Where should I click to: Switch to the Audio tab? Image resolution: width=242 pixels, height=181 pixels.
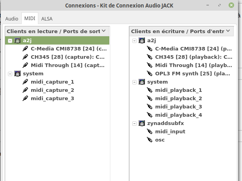click(x=12, y=19)
